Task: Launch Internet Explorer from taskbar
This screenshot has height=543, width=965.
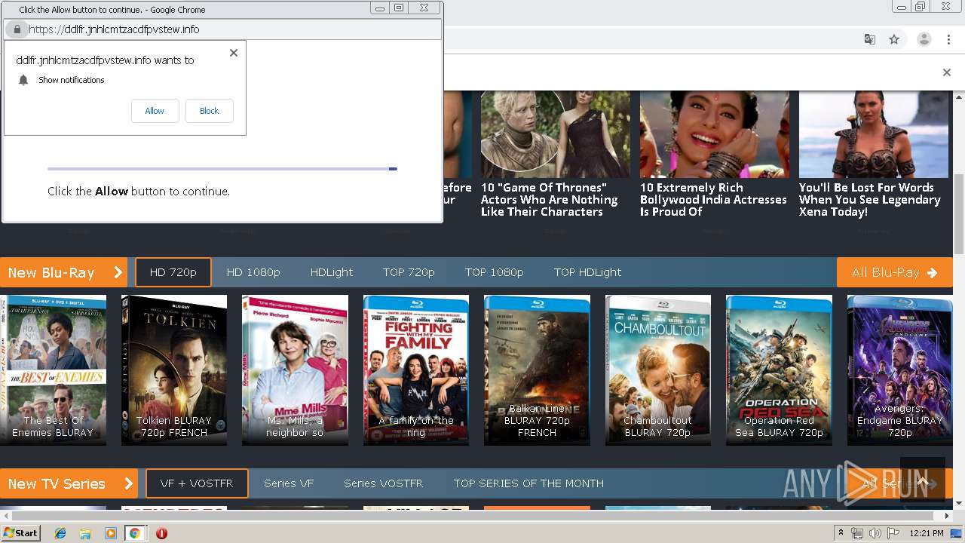Action: [x=60, y=533]
